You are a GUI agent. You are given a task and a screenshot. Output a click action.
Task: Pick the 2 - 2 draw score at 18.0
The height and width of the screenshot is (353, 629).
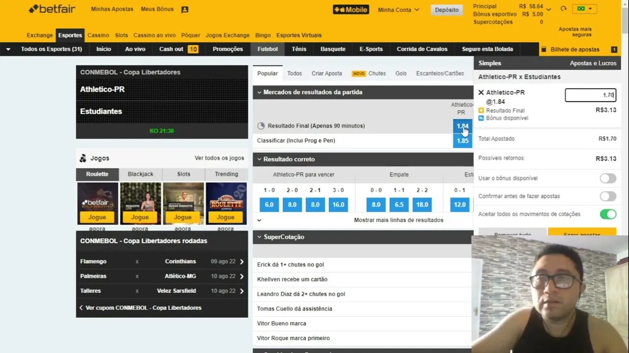click(x=422, y=204)
